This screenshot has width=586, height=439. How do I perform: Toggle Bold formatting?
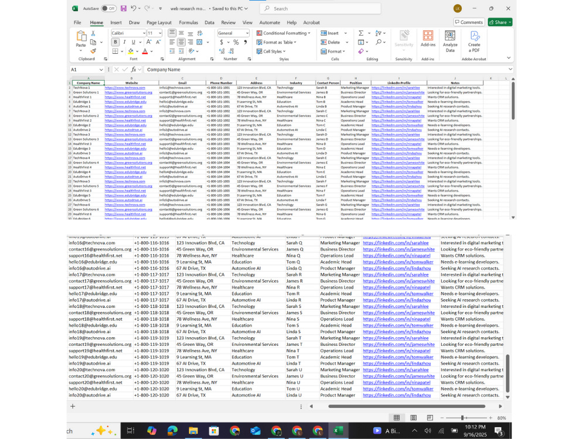pos(115,42)
